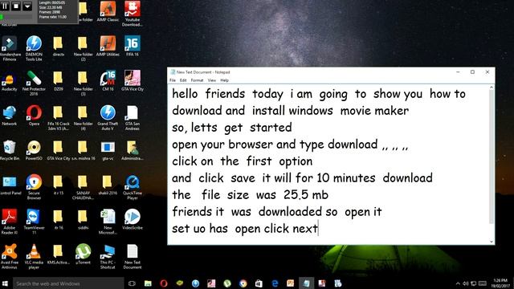The height and width of the screenshot is (289, 514).
Task: Select the GTA Vice City shortcut icon
Action: [x=133, y=80]
